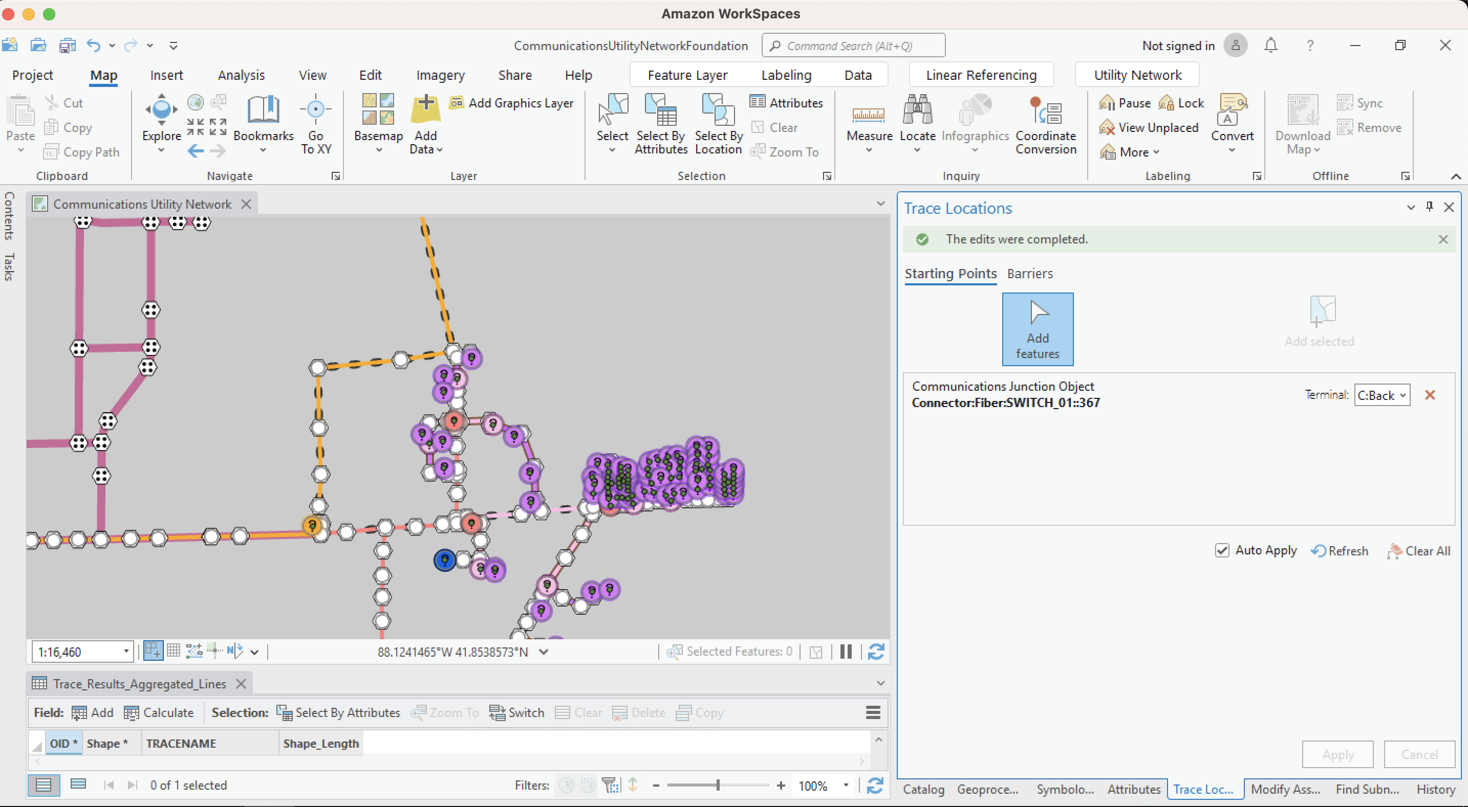Open the table zoom percentage dropdown
1468x807 pixels.
(x=846, y=786)
